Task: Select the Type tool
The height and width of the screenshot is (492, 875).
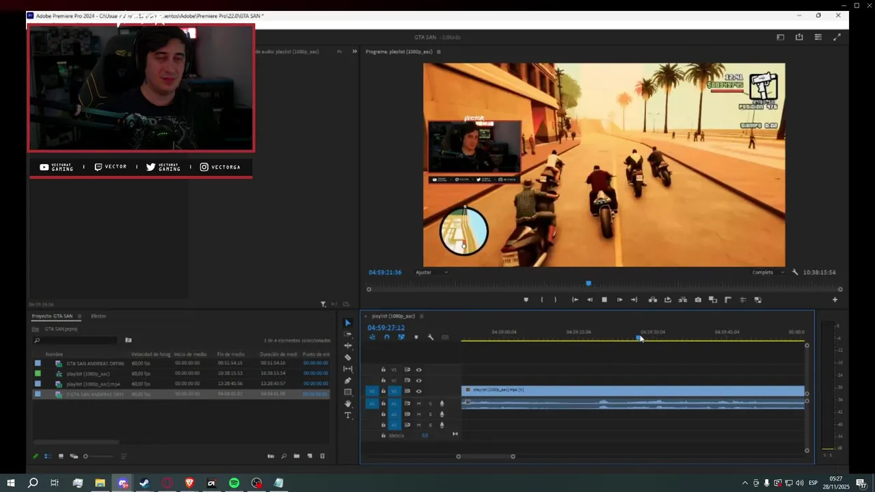Action: [348, 415]
